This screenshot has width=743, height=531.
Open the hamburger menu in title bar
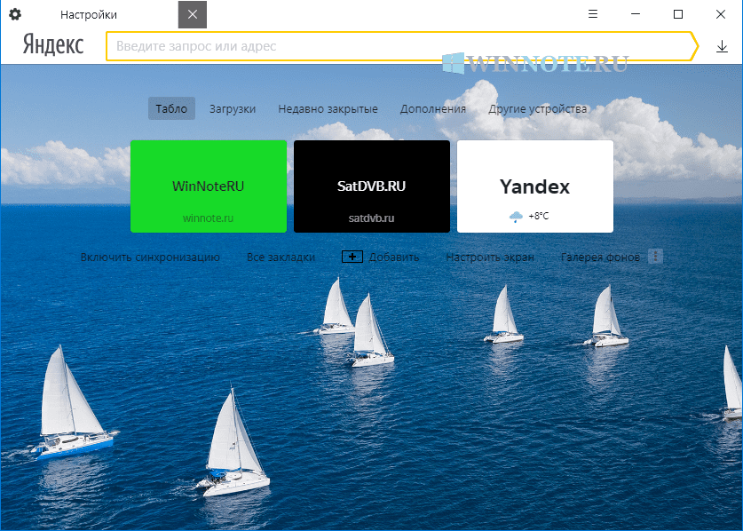593,14
